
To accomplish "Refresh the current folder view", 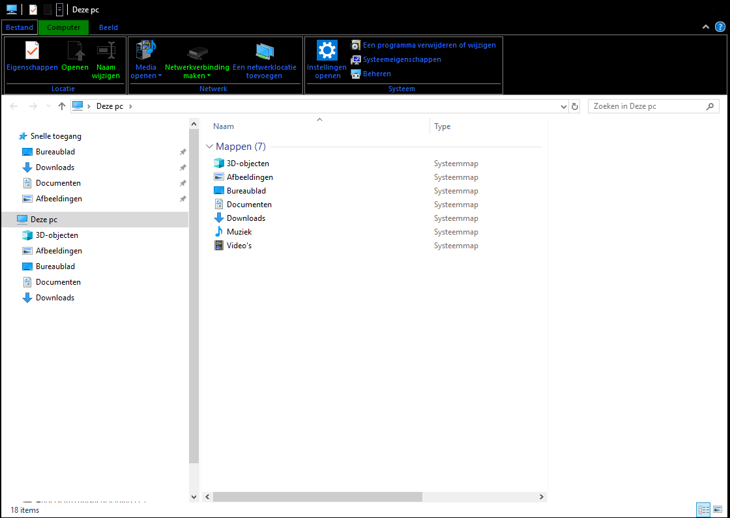I will [x=574, y=106].
